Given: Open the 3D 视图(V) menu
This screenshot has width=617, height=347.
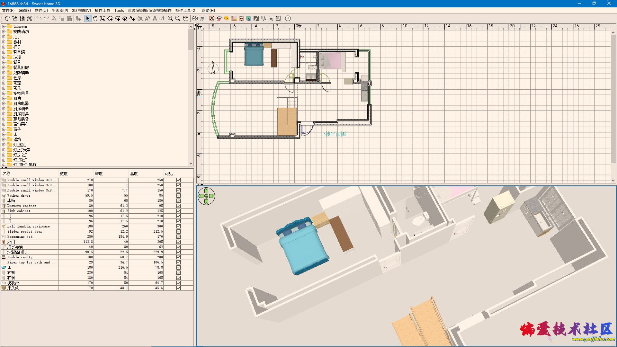Looking at the screenshot, I should [x=81, y=10].
